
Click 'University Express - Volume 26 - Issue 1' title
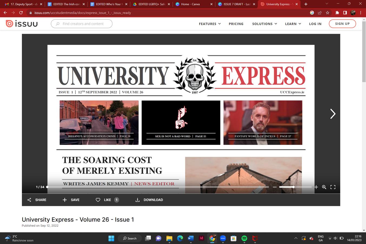coord(78,219)
